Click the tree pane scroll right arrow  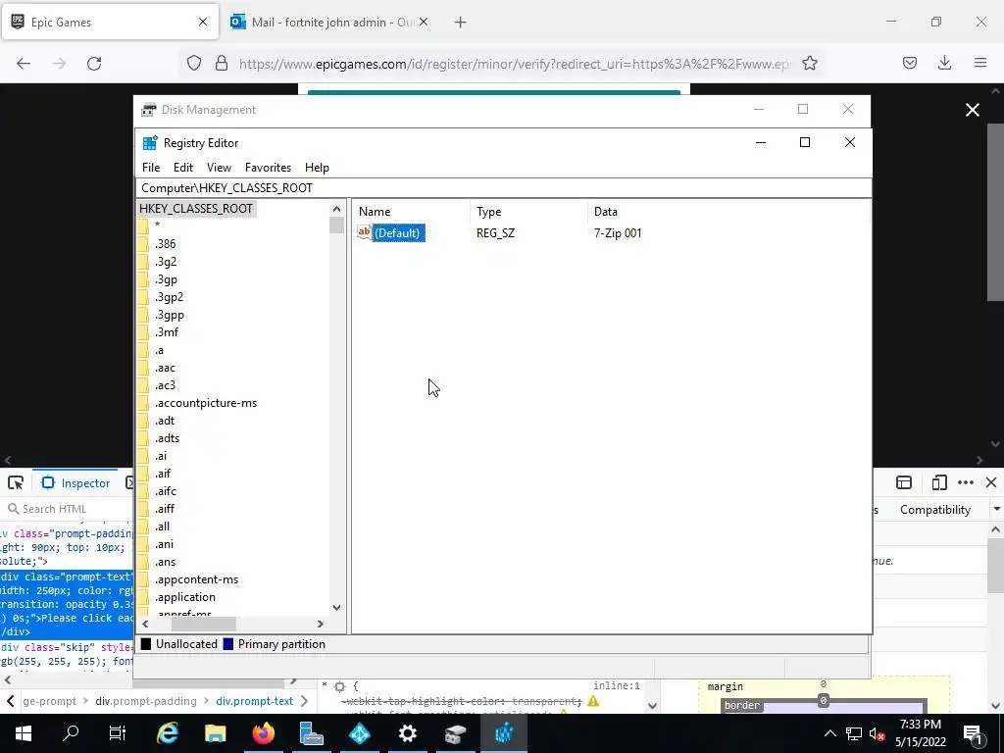click(321, 624)
